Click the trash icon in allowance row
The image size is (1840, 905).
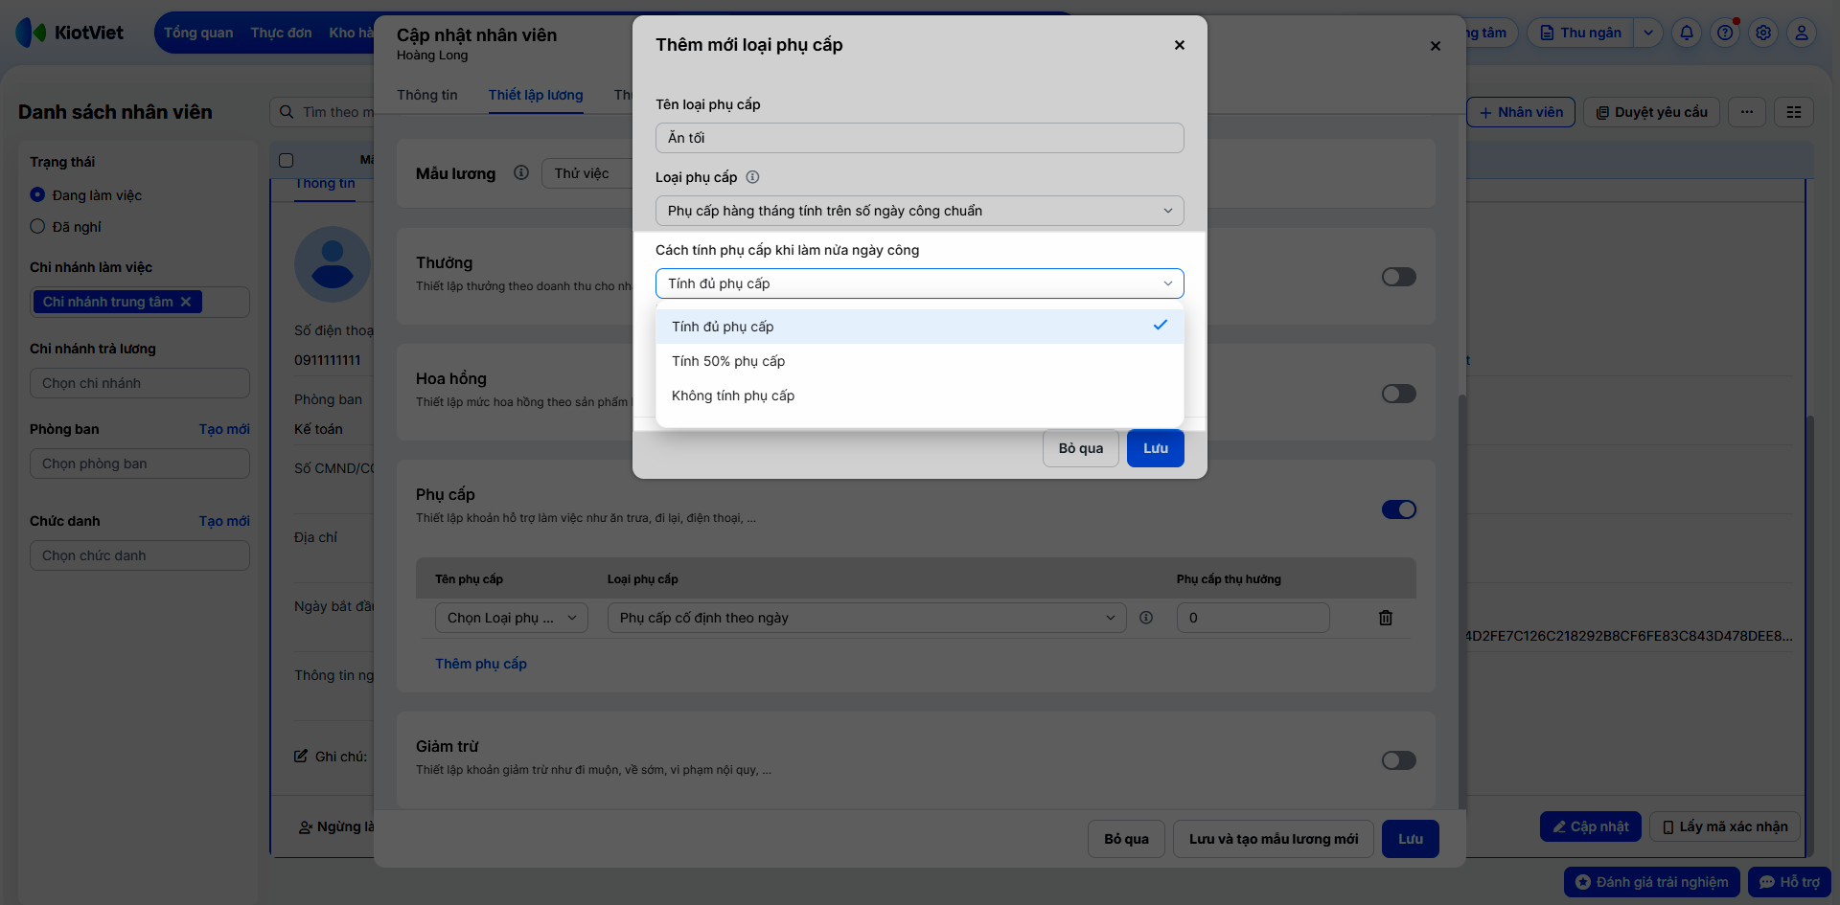[1386, 618]
